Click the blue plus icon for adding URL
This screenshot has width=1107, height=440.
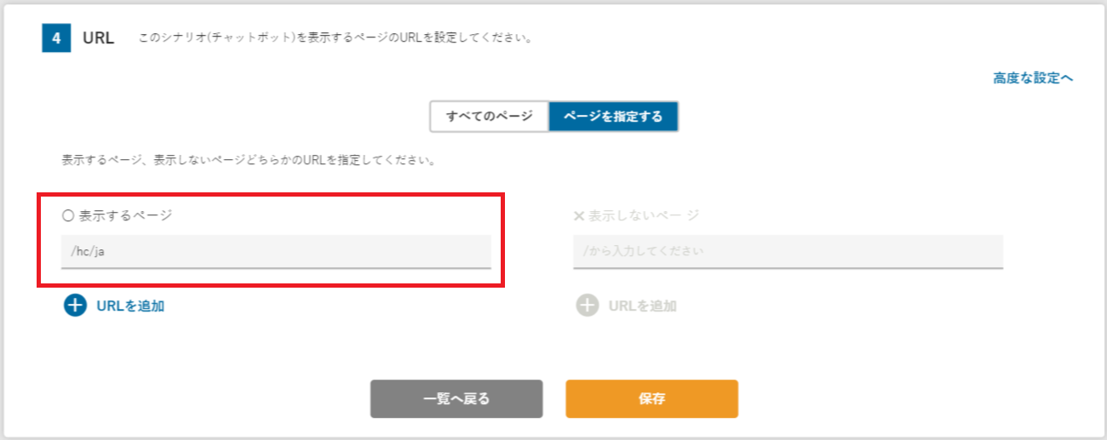75,306
